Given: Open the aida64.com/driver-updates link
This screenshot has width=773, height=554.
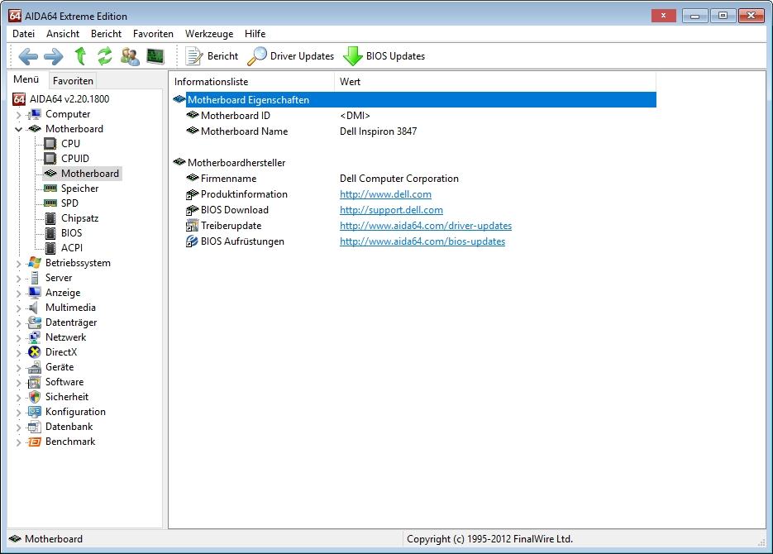Looking at the screenshot, I should [426, 226].
